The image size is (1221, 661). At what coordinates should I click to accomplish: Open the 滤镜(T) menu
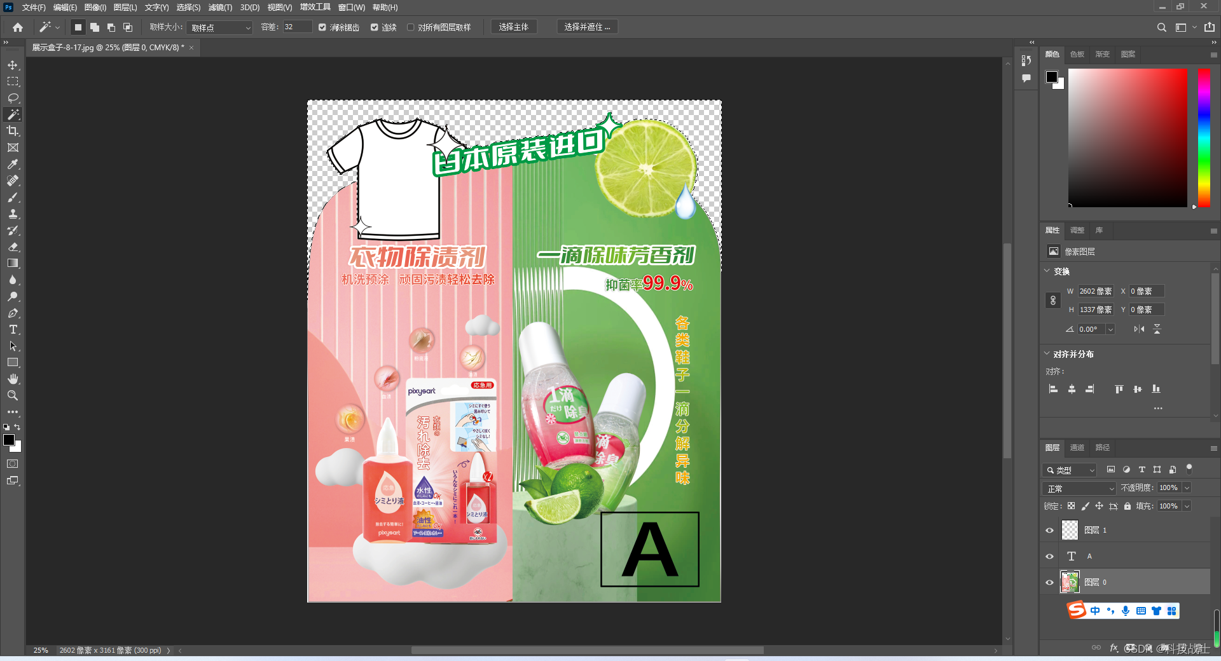tap(221, 8)
